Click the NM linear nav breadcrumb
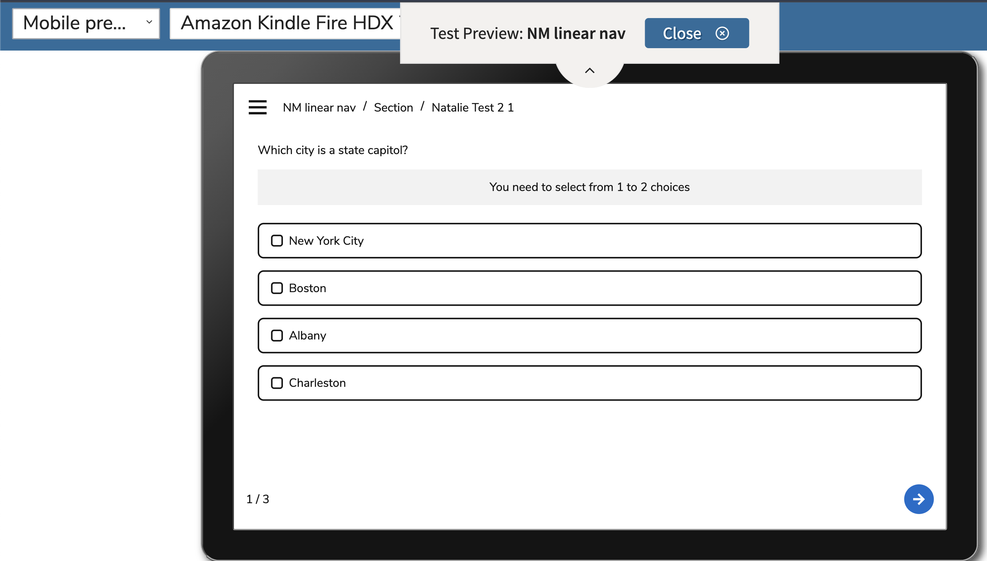The height and width of the screenshot is (561, 987). point(319,108)
